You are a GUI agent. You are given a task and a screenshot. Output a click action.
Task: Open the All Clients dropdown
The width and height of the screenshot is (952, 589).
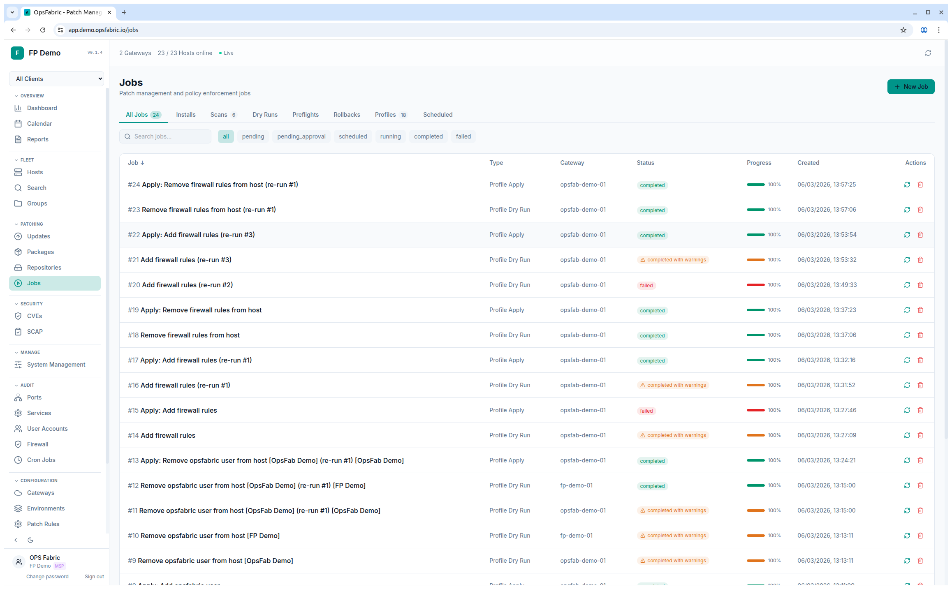56,79
